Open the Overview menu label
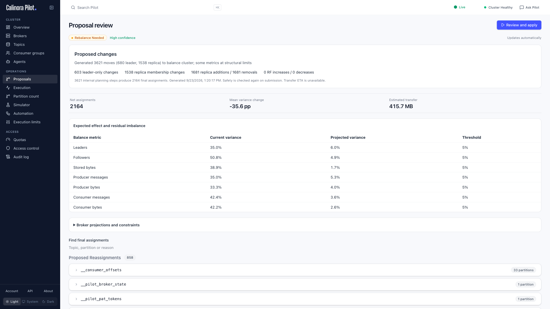The image size is (550, 309). coord(21,27)
